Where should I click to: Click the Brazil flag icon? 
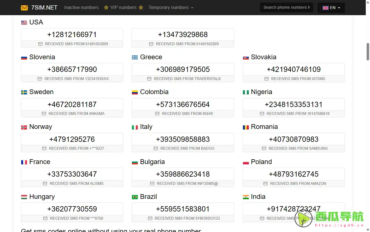pyautogui.click(x=135, y=197)
